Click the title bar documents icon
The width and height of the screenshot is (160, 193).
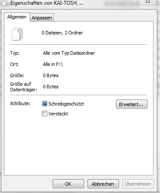[x=5, y=3]
